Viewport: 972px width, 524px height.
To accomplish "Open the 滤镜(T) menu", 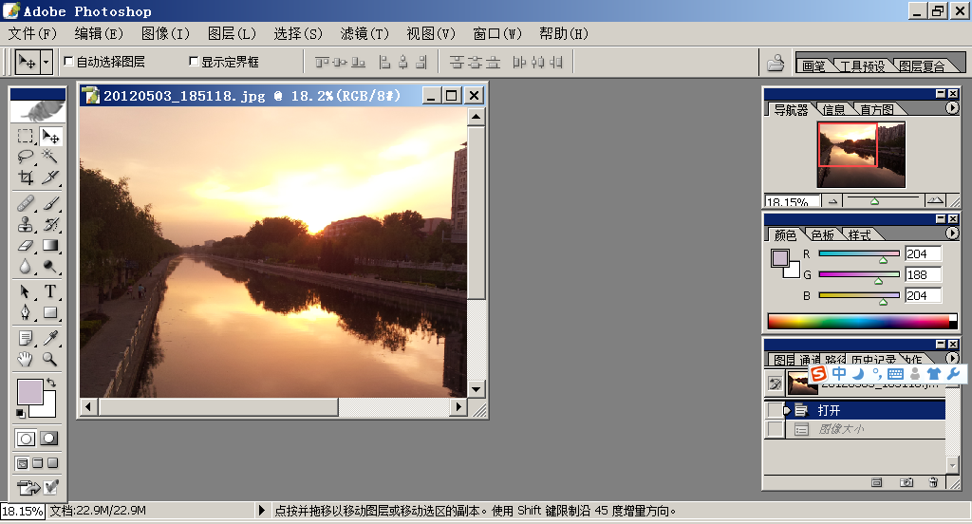I will tap(364, 33).
